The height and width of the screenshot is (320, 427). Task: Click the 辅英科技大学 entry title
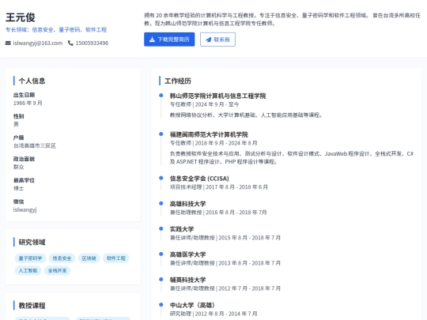click(x=188, y=280)
